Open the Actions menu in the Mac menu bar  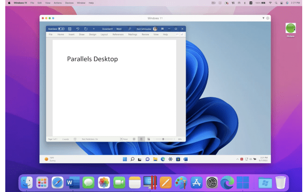point(58,3)
